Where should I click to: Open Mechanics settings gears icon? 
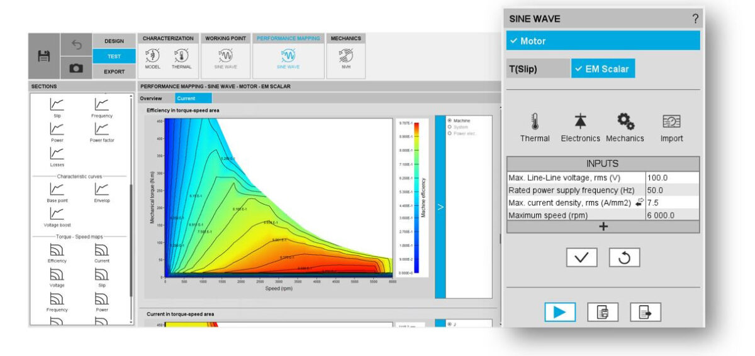625,122
